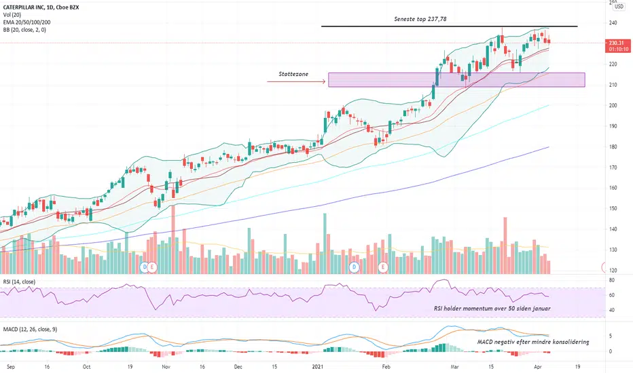This screenshot has width=633, height=373.
Task: Click the Oct label on time axis
Action: 86,367
